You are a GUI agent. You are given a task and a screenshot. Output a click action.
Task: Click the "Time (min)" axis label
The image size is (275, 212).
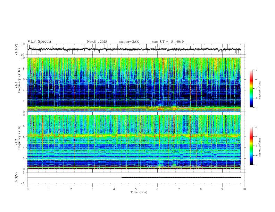[139, 192]
